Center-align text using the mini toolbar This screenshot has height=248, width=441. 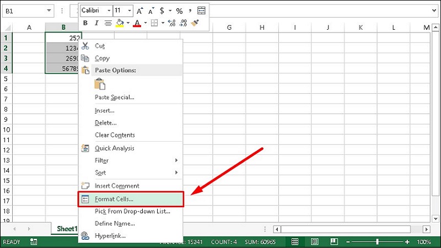click(108, 23)
